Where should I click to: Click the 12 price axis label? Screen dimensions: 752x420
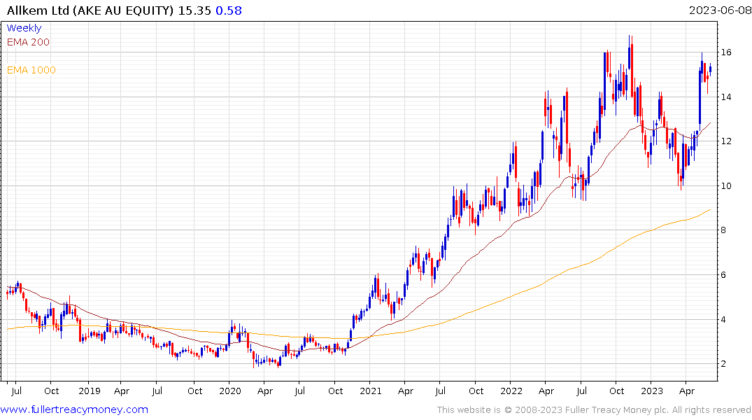726,141
